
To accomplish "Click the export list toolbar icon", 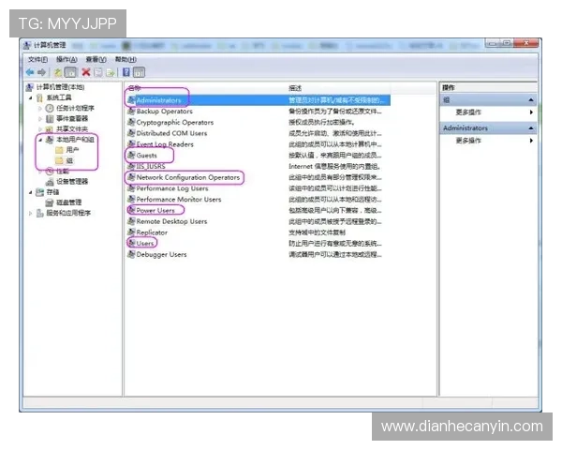I will tap(111, 72).
